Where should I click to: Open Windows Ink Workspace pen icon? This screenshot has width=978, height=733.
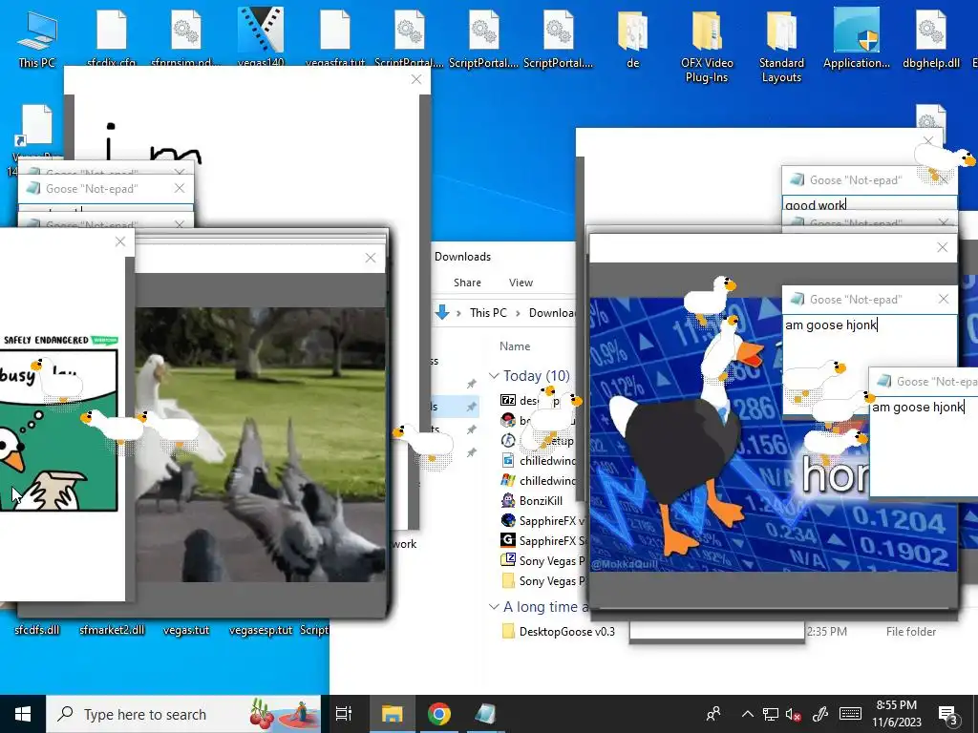[x=819, y=714]
